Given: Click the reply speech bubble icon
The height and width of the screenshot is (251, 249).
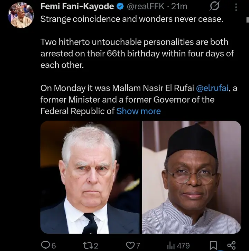Looking at the screenshot, I should 46,245.
